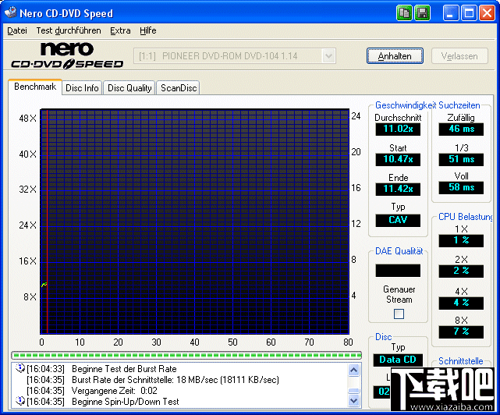Click the 1X CPU load value 1 %
500x415 pixels.
pos(461,240)
